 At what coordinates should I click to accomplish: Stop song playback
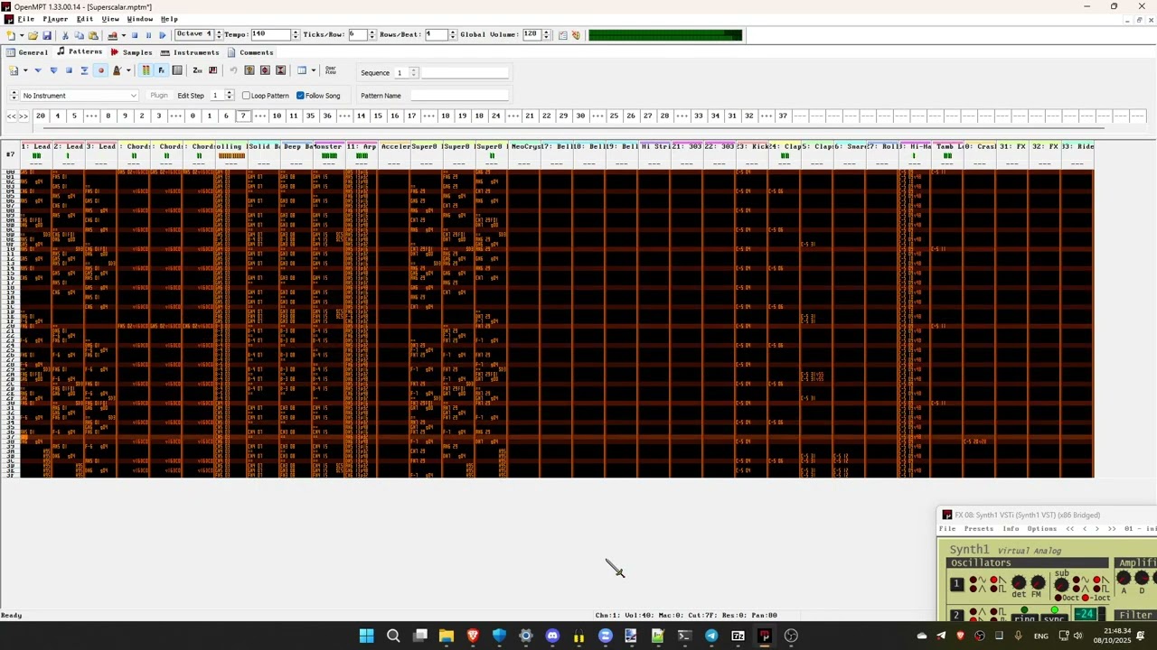point(135,35)
